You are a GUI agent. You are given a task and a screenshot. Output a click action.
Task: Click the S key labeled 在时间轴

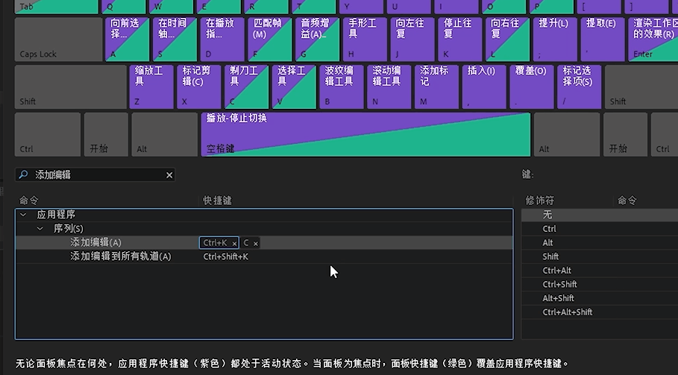[x=175, y=40]
